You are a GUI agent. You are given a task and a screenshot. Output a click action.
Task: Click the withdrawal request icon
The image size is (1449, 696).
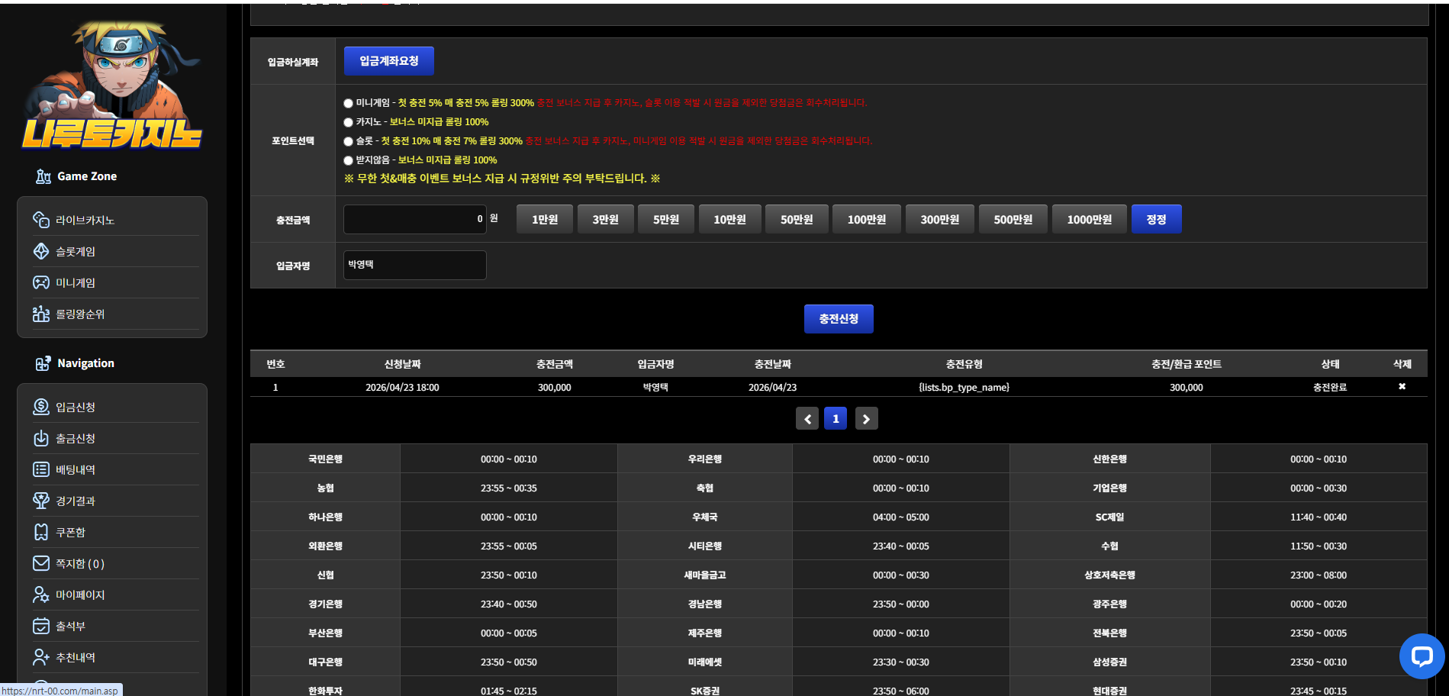pyautogui.click(x=41, y=438)
